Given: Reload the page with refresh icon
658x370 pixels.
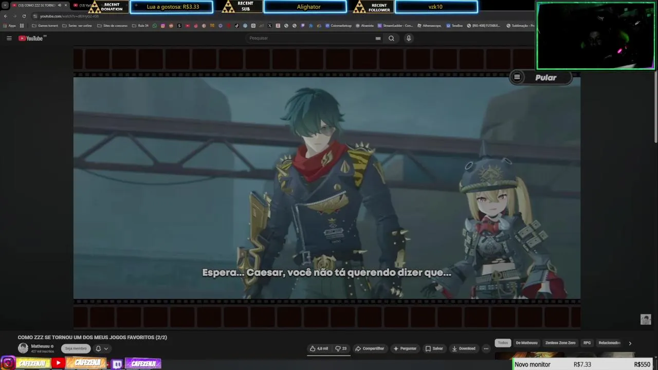Looking at the screenshot, I should coord(24,16).
